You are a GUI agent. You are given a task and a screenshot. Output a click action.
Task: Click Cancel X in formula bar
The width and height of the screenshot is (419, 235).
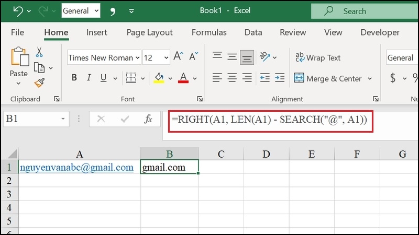tap(101, 119)
